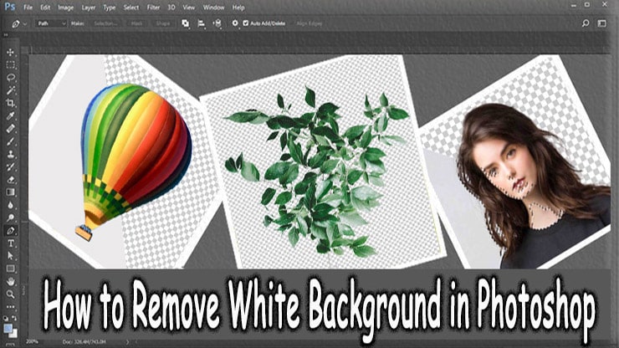The height and width of the screenshot is (348, 619).
Task: Select the Rectangle shape tool
Action: (10, 269)
